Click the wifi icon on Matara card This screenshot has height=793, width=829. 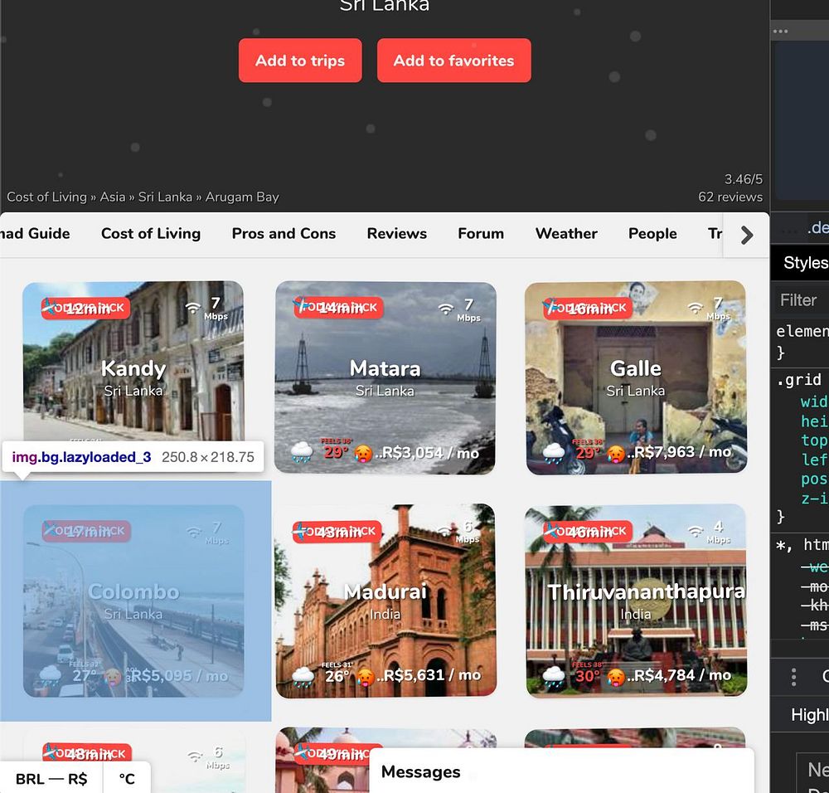(x=446, y=309)
